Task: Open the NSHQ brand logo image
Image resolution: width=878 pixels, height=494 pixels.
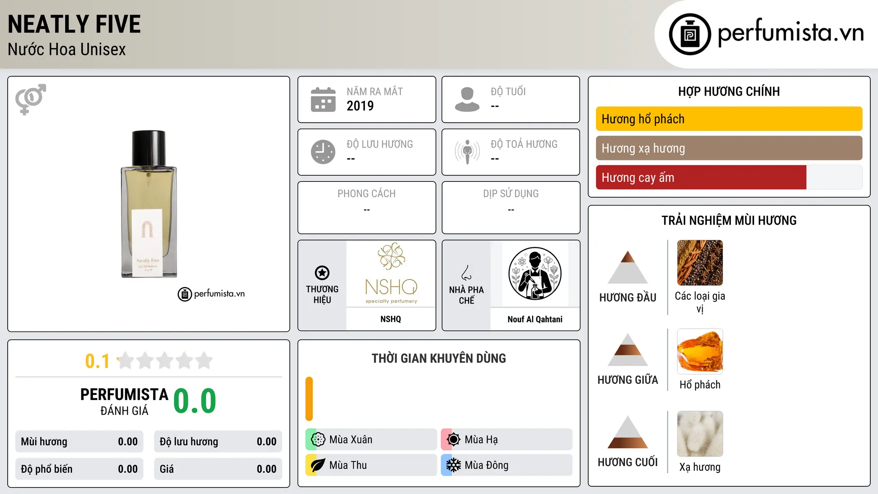Action: (391, 274)
